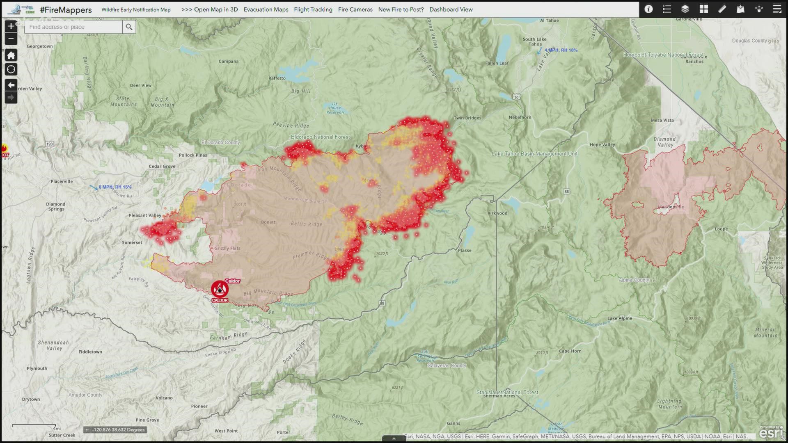Click the Grizzly Flats label
This screenshot has width=788, height=443.
(227, 249)
